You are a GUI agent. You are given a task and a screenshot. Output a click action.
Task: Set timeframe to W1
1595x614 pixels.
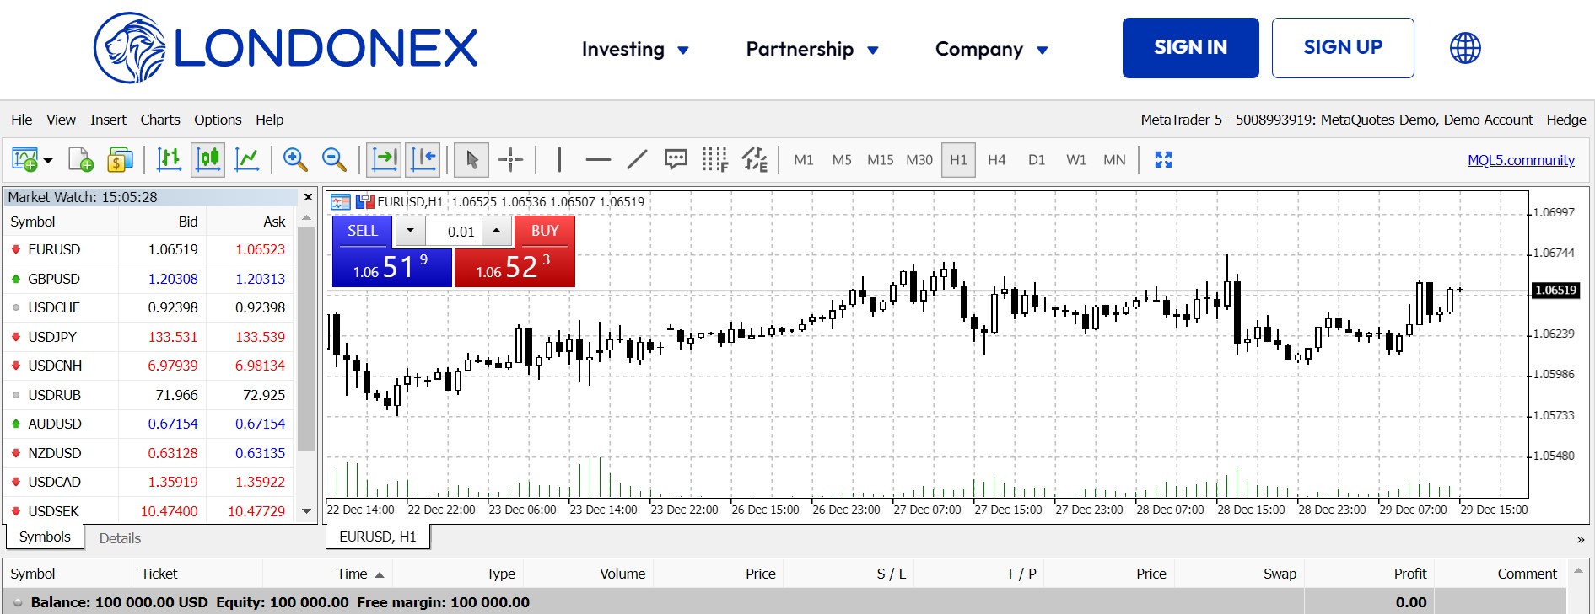(x=1076, y=159)
